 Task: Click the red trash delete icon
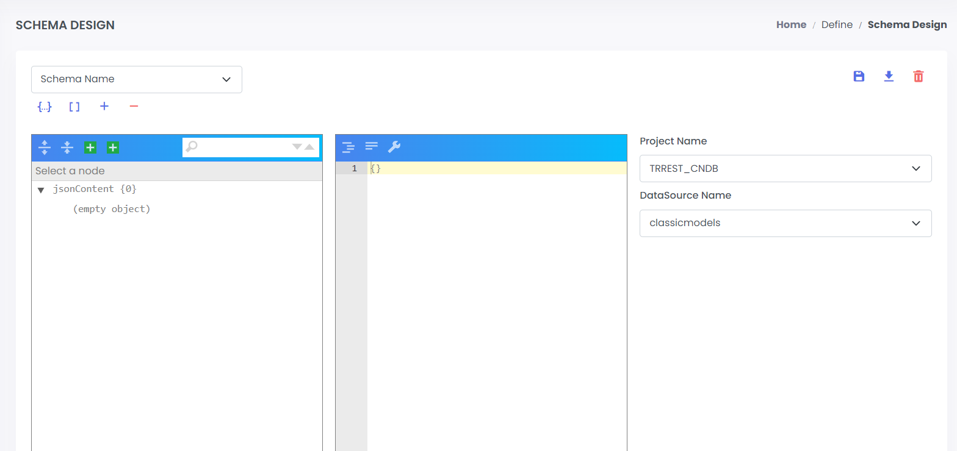918,76
